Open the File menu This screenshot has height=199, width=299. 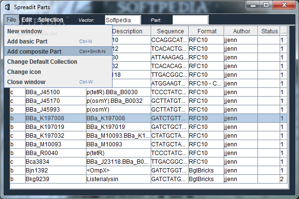[x=11, y=20]
